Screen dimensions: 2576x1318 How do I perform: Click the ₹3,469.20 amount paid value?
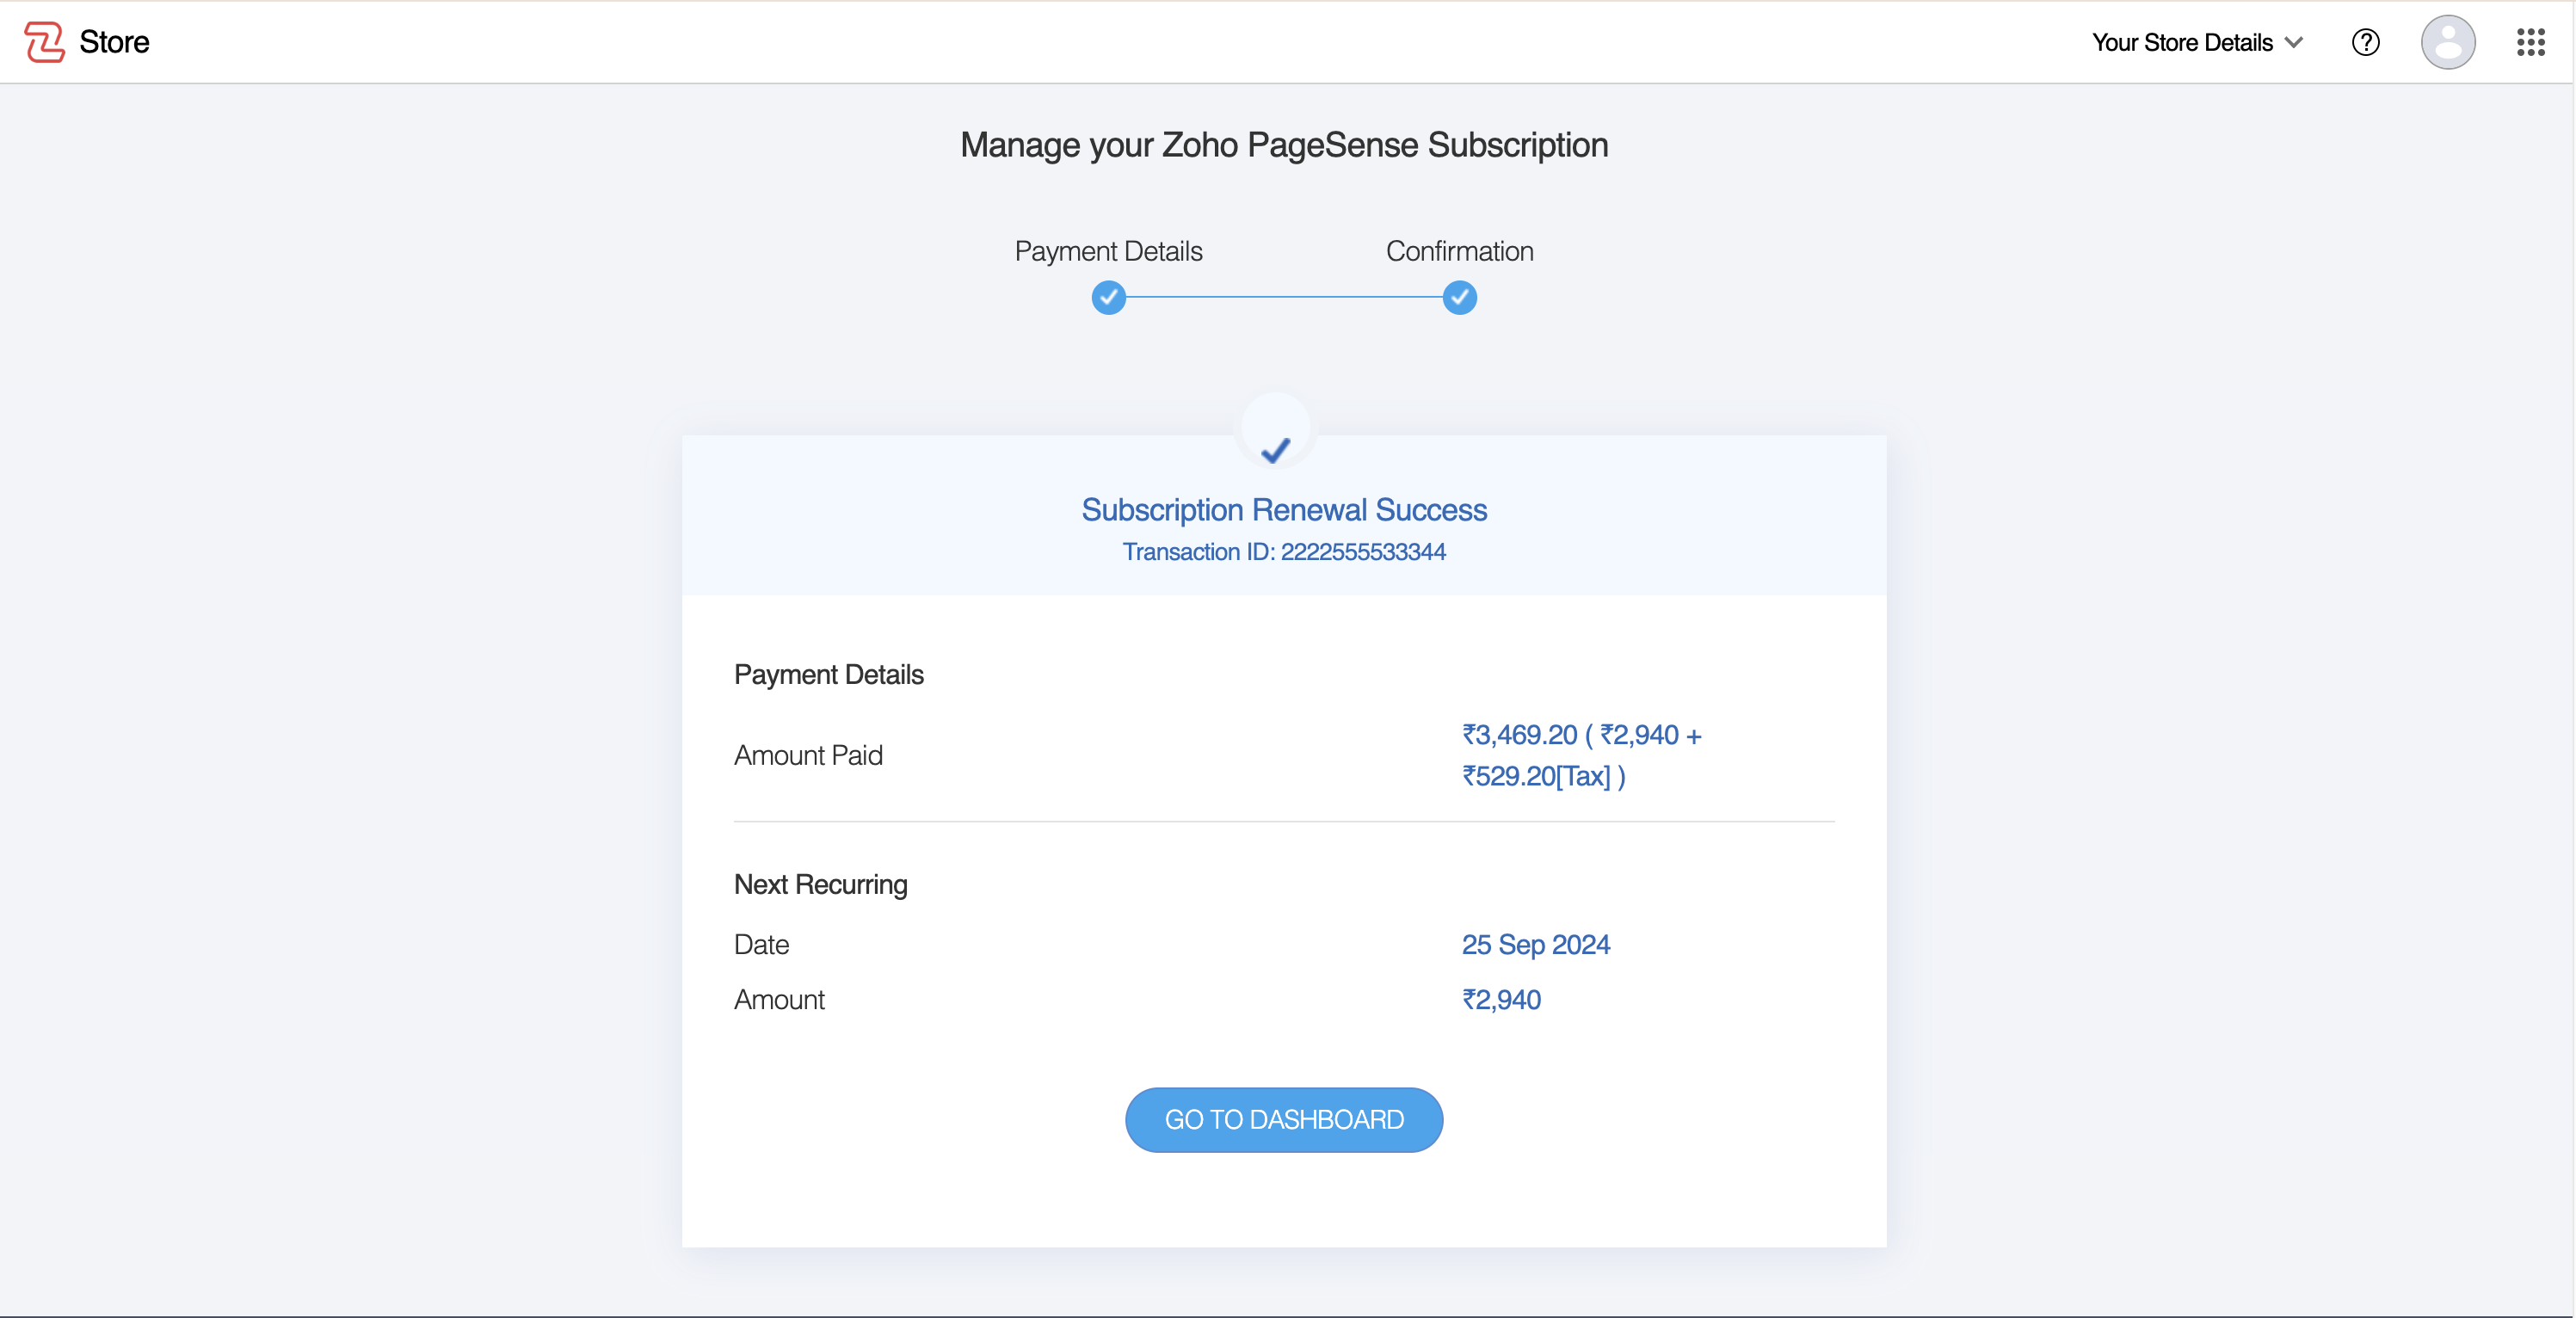tap(1519, 735)
